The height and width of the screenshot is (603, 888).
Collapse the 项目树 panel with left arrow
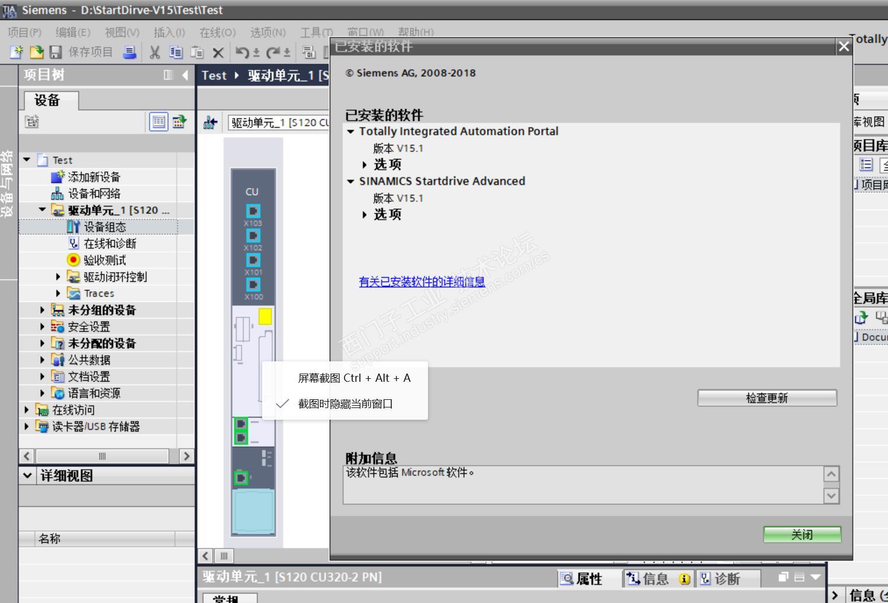(185, 75)
